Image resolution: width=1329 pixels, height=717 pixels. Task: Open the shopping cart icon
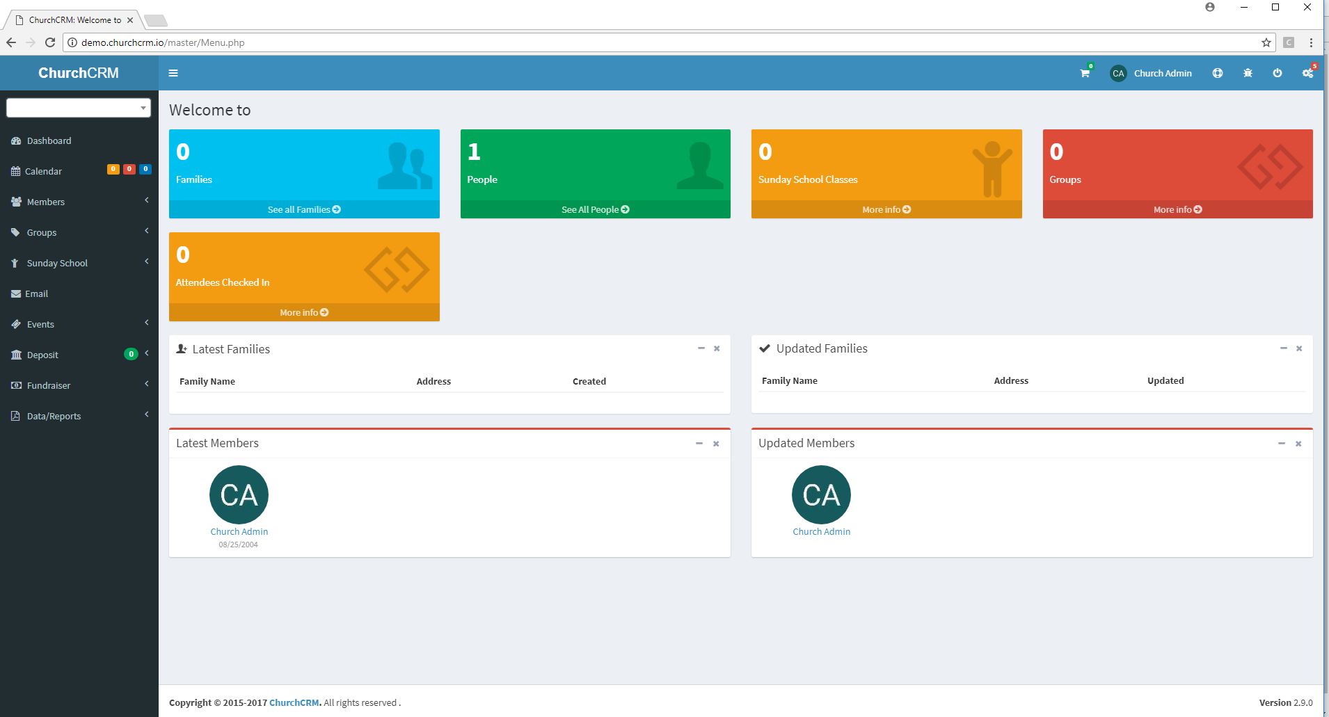(x=1084, y=73)
